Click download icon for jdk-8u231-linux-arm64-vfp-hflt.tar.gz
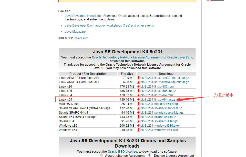 138,82
